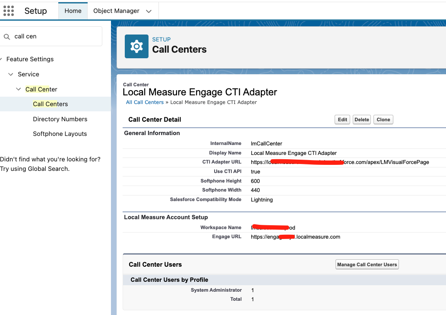The width and height of the screenshot is (446, 315).
Task: Click Manage Call Center Users button
Action: [x=367, y=265]
